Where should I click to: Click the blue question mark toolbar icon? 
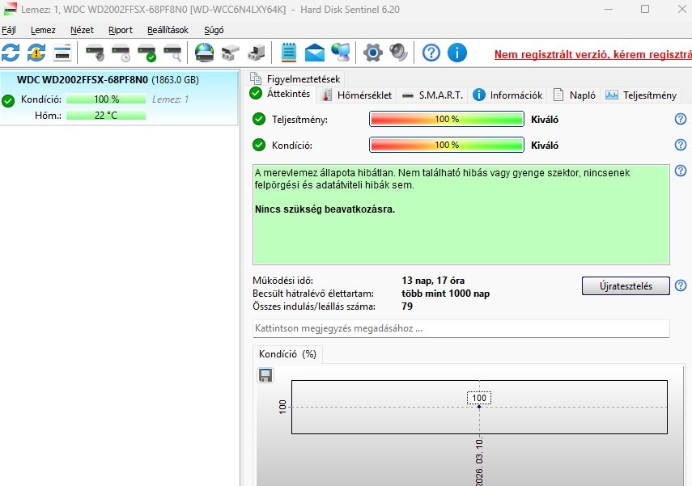click(x=431, y=53)
